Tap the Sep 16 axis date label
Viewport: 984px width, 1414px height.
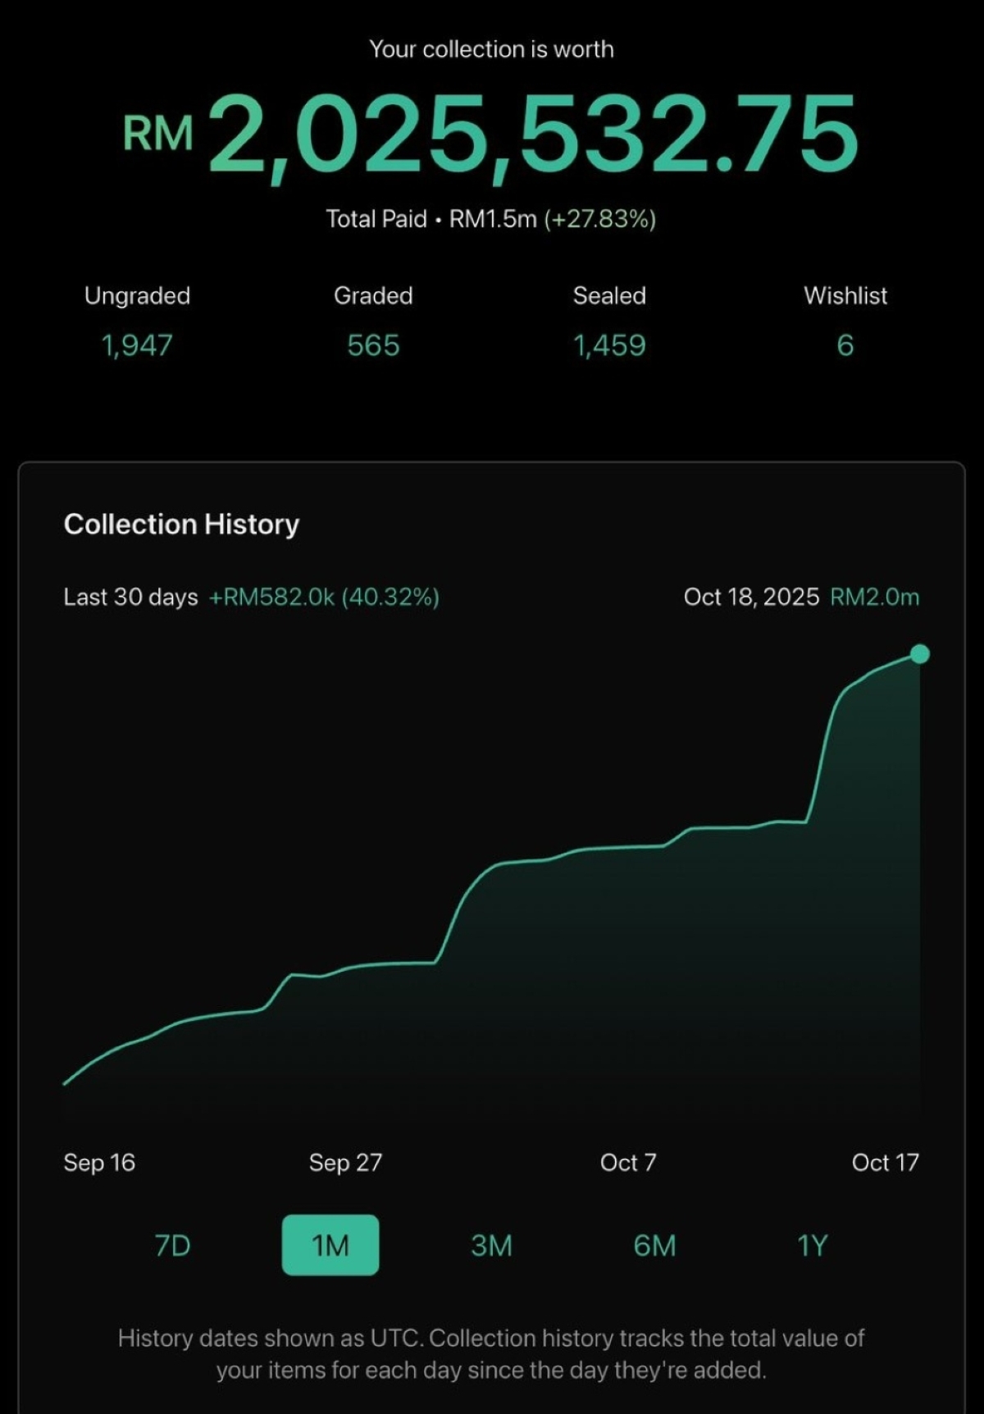[x=99, y=1162]
